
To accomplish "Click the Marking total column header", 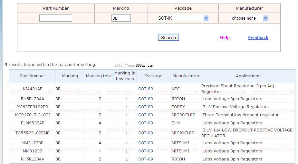I will (x=99, y=76).
